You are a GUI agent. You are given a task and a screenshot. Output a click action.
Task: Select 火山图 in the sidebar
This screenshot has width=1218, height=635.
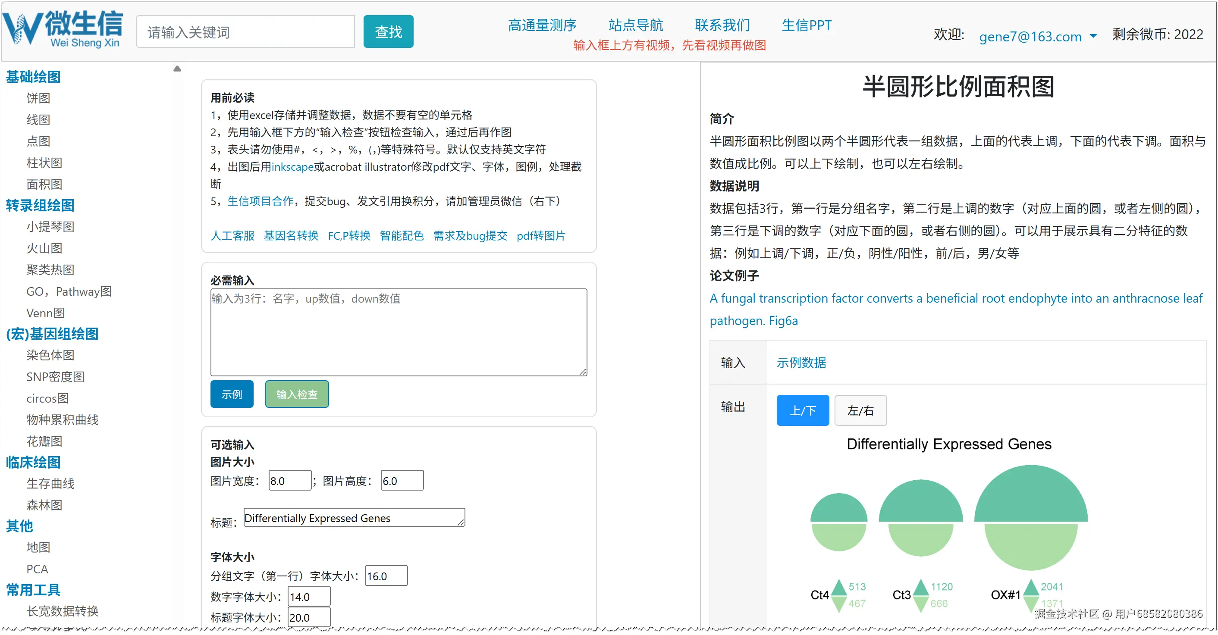pos(44,248)
